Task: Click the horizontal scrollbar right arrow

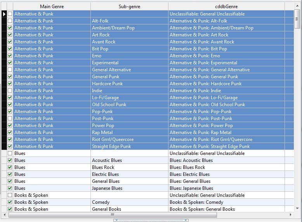Action: click(290, 215)
